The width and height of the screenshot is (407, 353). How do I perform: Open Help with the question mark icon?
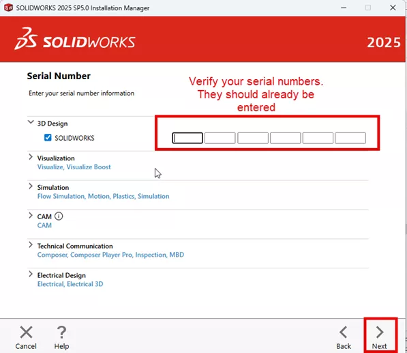(x=61, y=333)
